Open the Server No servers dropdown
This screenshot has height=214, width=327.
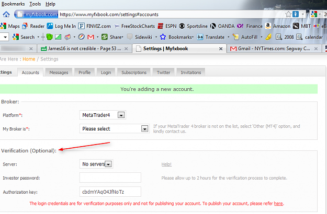click(96, 164)
